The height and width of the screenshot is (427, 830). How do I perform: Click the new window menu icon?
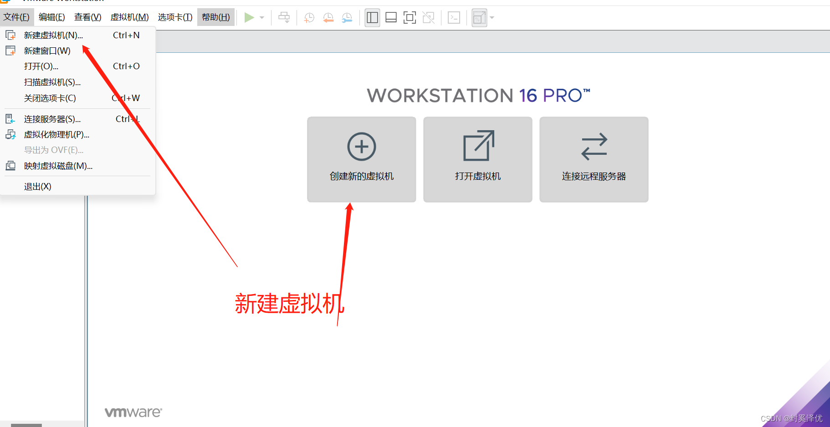[x=10, y=51]
